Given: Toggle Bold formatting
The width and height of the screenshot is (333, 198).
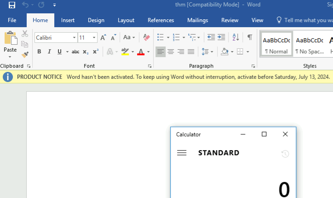Looking at the screenshot, I should (x=39, y=52).
